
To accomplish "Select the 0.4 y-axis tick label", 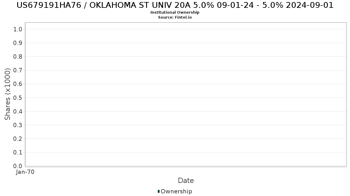I will tap(18, 111).
